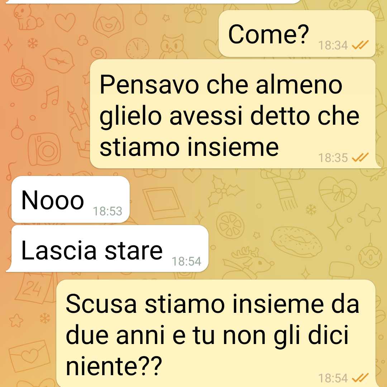The image size is (387, 387).
Task: Select the "Scusa stiamo insieme da due anni" message
Action: click(216, 333)
